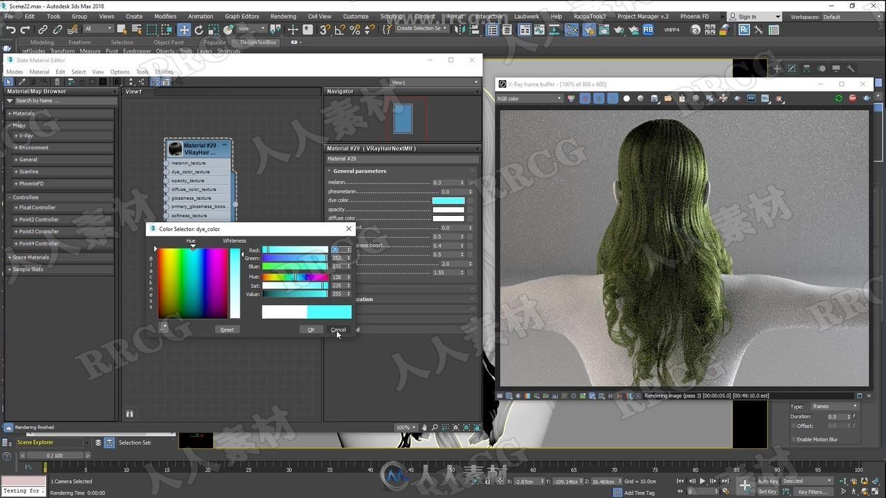
Task: Open Utilities menu in Slate Material Editor
Action: [164, 72]
